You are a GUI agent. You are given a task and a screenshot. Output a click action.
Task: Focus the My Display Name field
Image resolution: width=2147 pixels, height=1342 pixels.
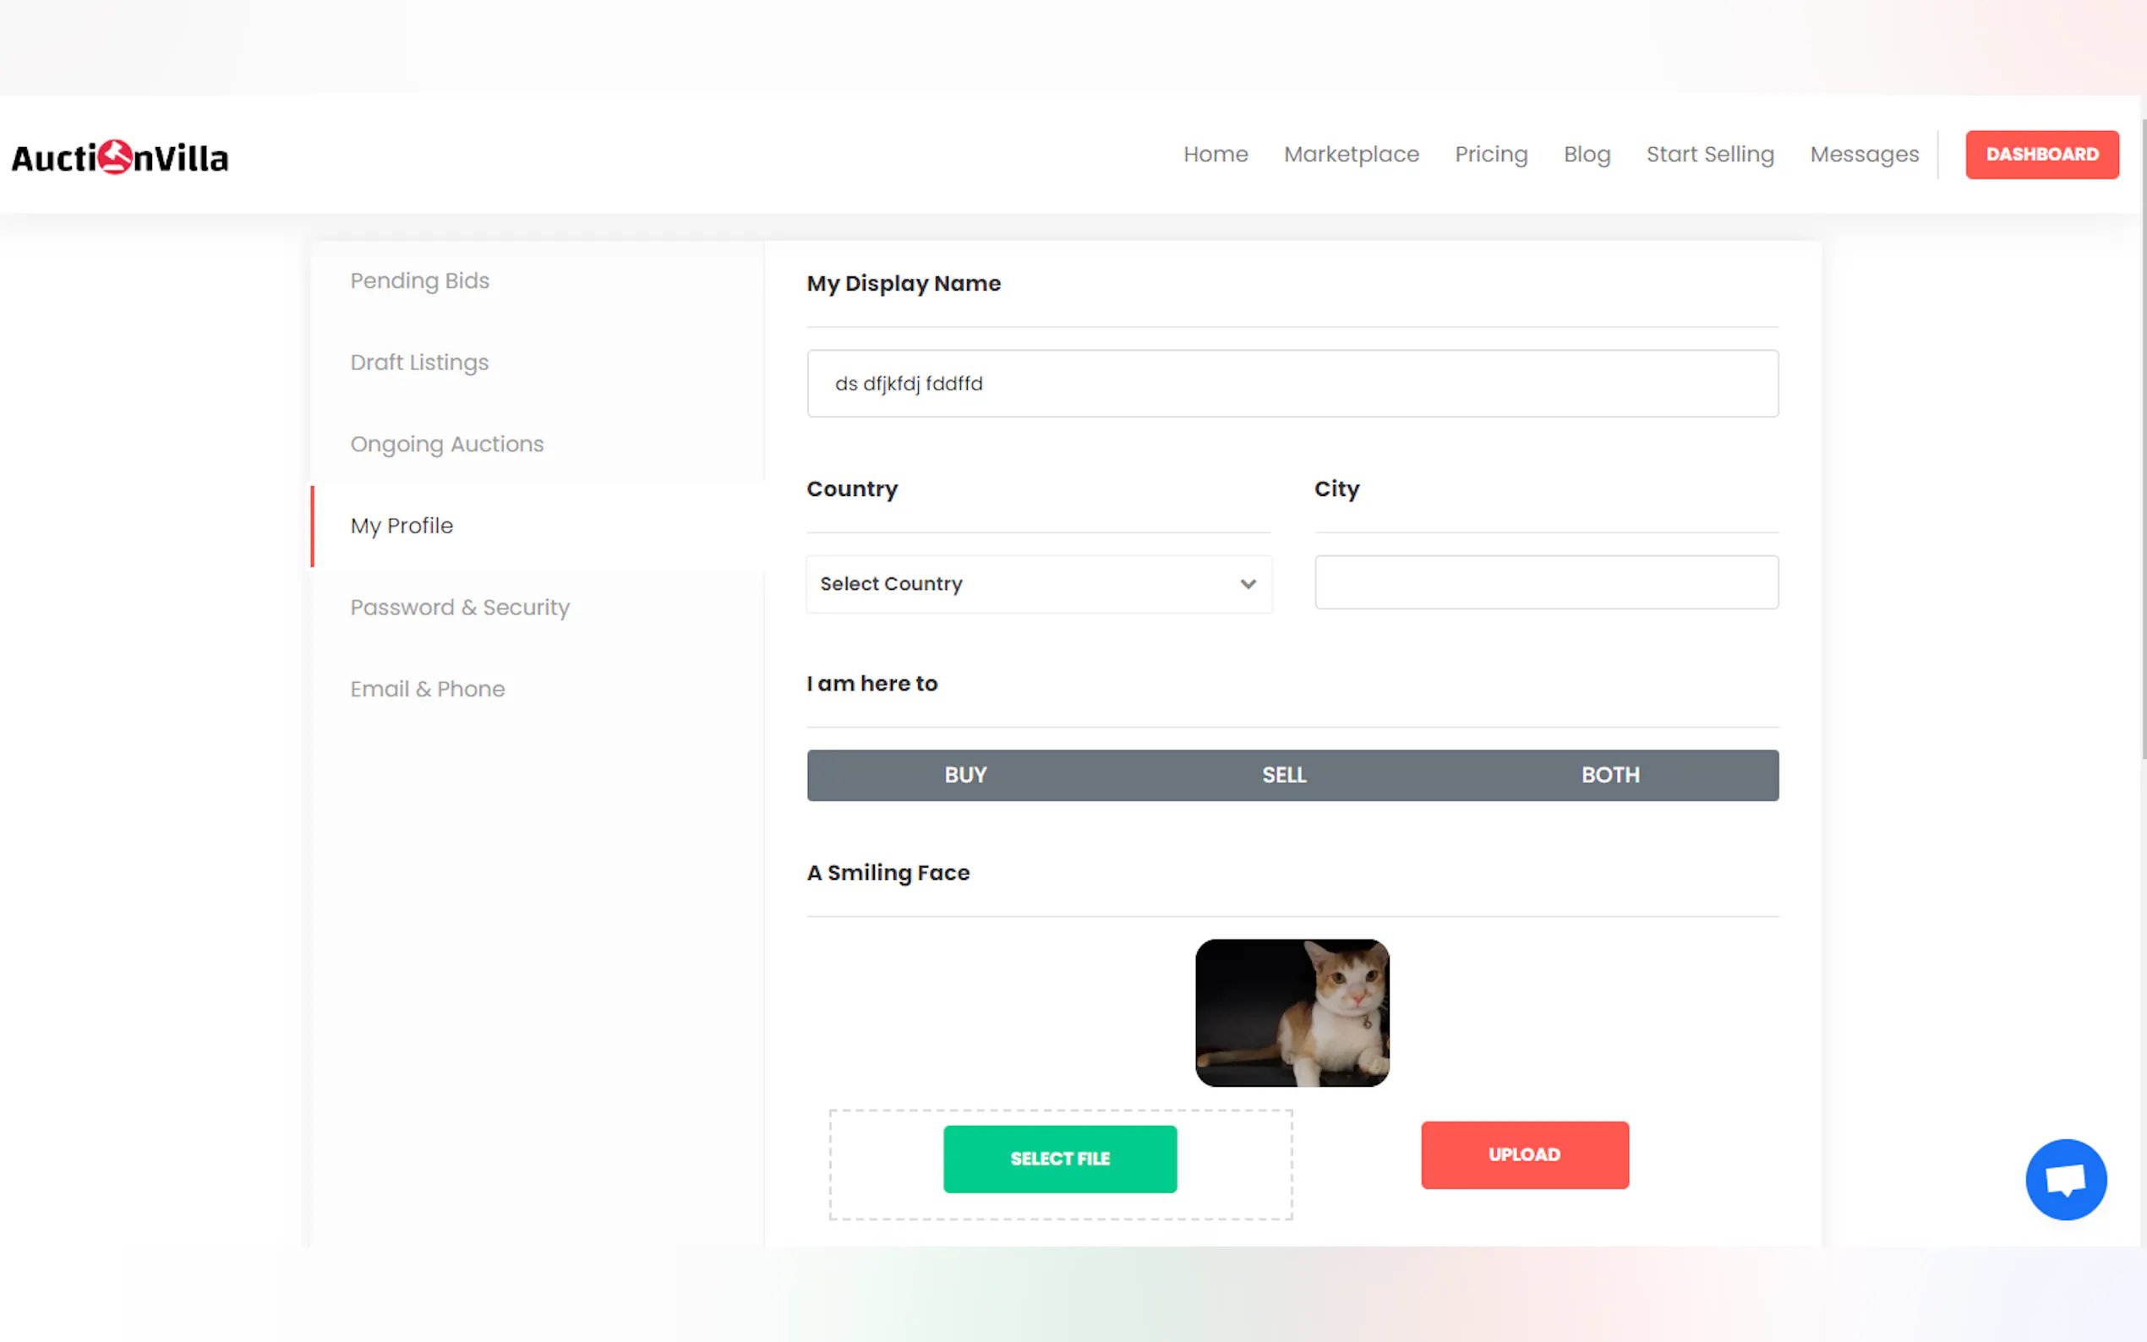click(1292, 384)
